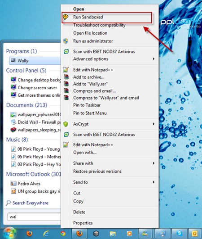Open the Outlook icon in the taskbar

(x=195, y=233)
